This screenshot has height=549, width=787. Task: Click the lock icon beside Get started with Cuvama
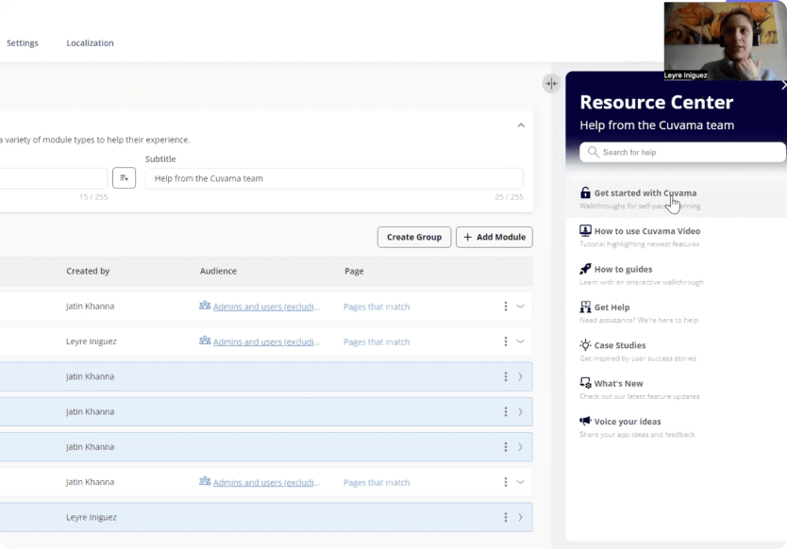[x=585, y=193]
